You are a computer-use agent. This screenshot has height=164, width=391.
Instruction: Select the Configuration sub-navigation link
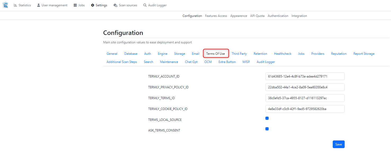tap(192, 16)
